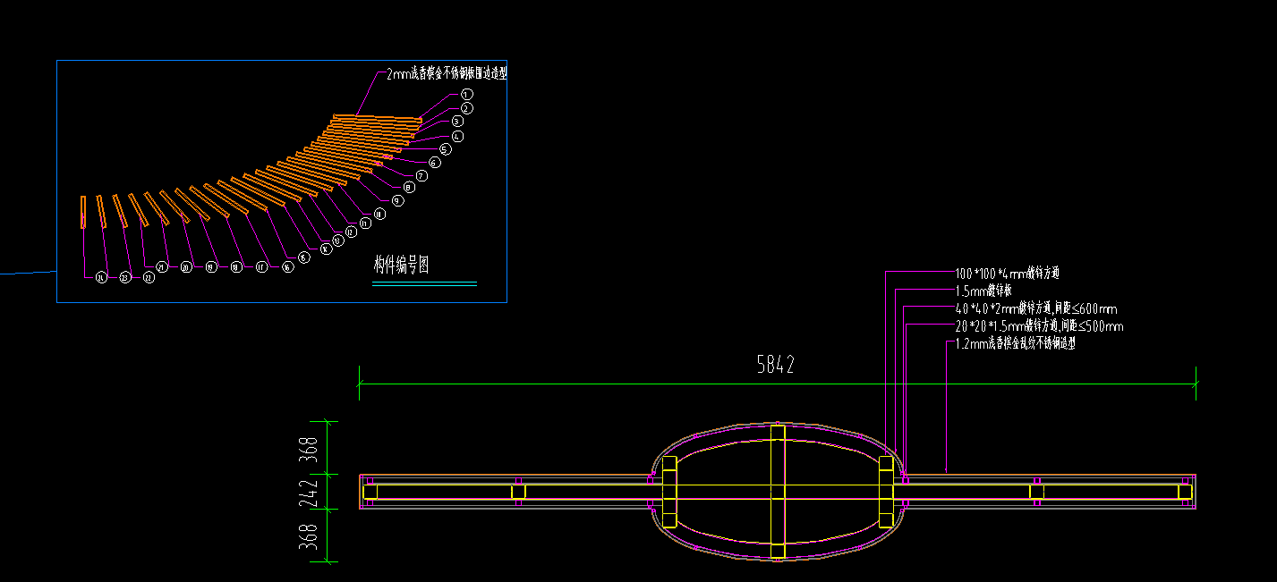The width and height of the screenshot is (1277, 582).
Task: Pick component number bubble 21
Action: 162,266
